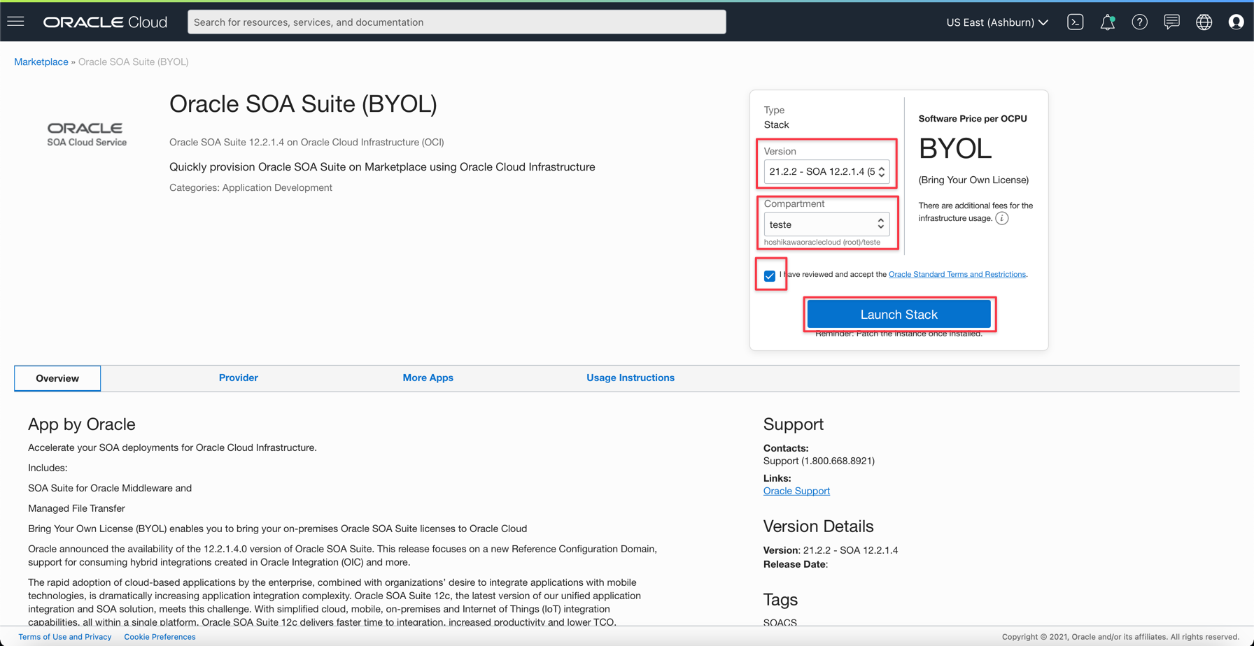Click 'Managed File Transfer' text
Screen dimensions: 1254x646
coord(76,508)
